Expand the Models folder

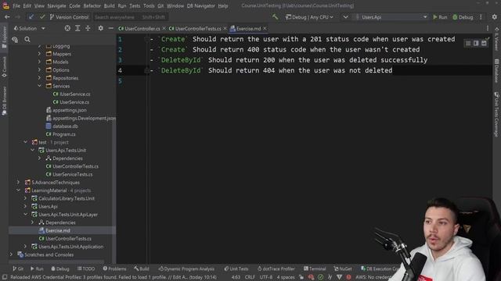[x=40, y=62]
